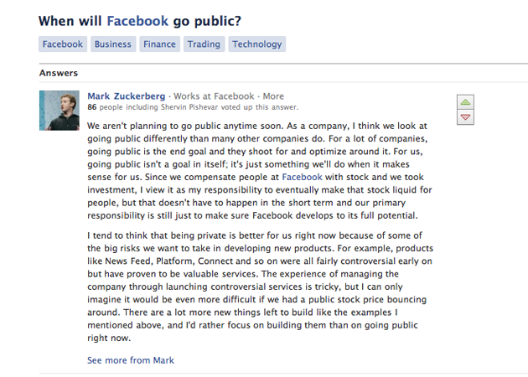
Task: Click the Facebook link in question title
Action: [x=137, y=21]
